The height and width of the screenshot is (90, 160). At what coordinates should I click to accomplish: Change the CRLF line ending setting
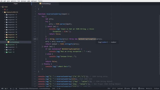pos(109,88)
